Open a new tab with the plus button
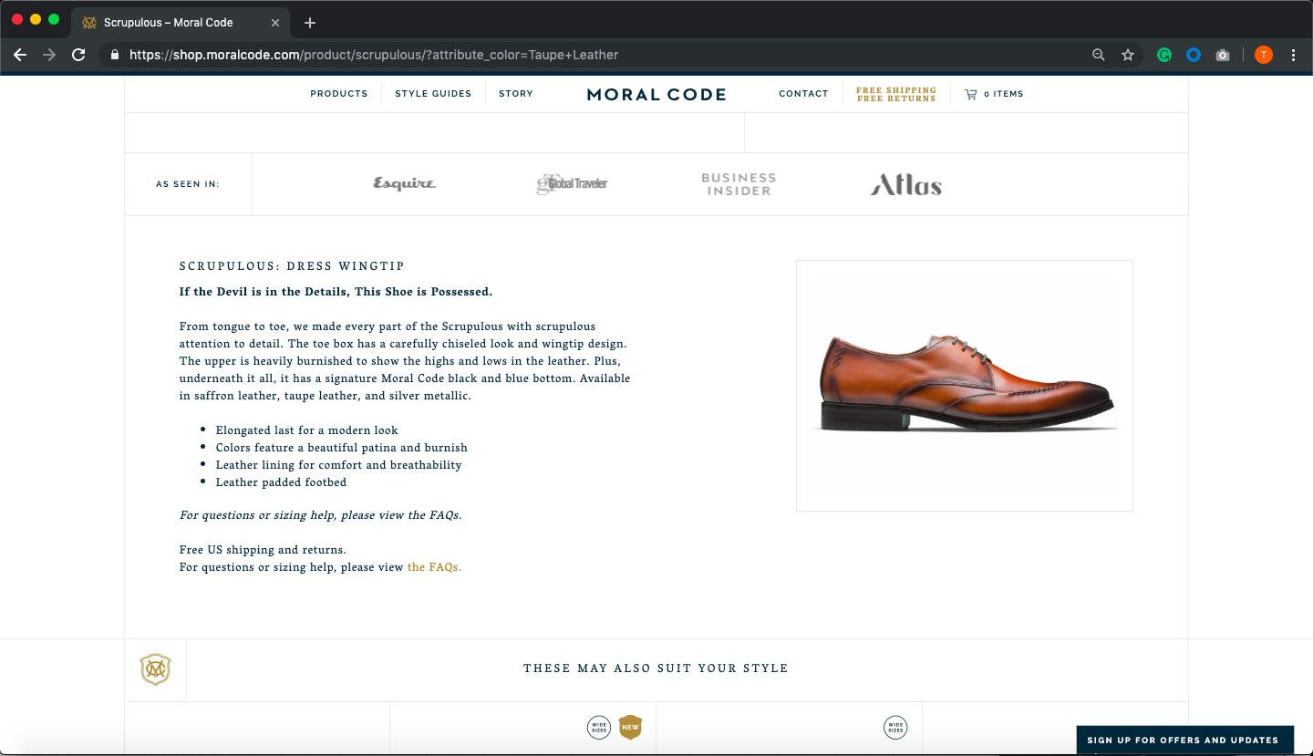 (x=310, y=23)
